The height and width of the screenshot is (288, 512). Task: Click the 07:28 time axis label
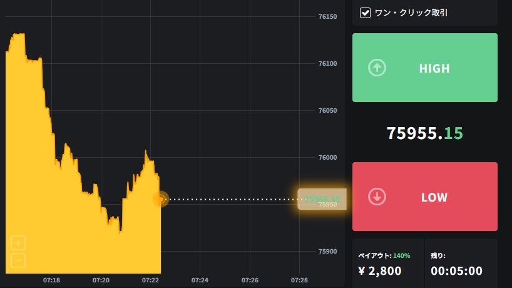pos(299,280)
